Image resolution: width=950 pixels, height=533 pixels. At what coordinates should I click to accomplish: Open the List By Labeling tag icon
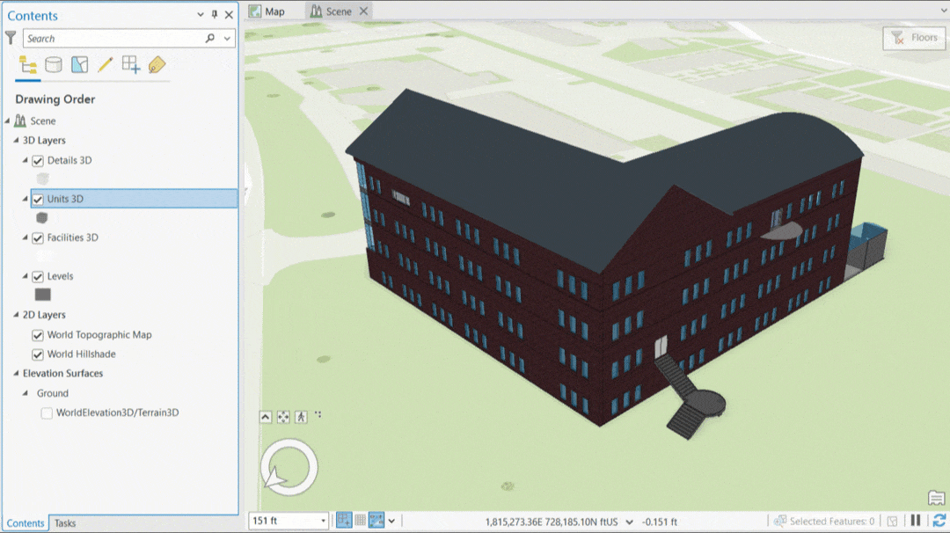pos(157,64)
